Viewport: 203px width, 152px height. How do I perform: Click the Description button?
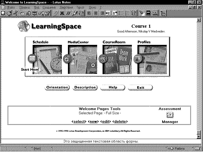coord(85,88)
